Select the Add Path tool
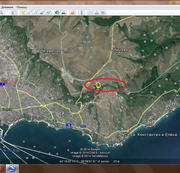This screenshot has width=180, height=173. 35,13
